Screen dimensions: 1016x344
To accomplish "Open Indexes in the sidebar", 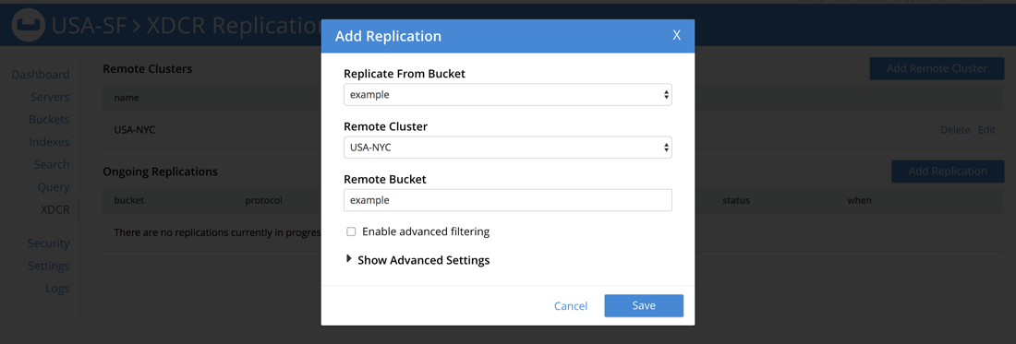I will pyautogui.click(x=49, y=142).
